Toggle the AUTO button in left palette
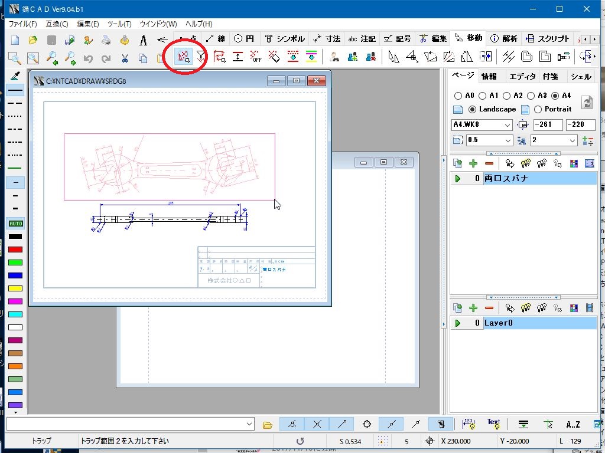Screen dimensions: 605x453 click(x=15, y=224)
